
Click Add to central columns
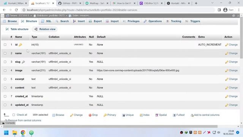click(205, 115)
